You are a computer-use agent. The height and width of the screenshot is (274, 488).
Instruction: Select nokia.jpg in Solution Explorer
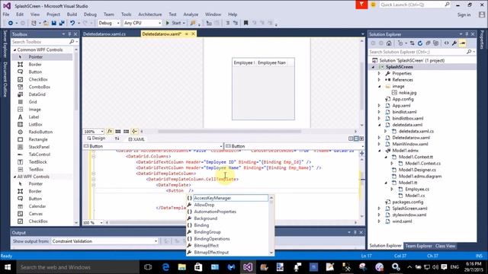407,93
